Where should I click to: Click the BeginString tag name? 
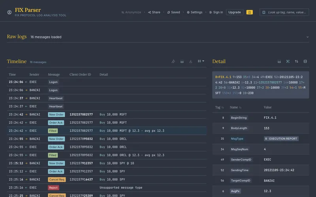[x=239, y=118]
